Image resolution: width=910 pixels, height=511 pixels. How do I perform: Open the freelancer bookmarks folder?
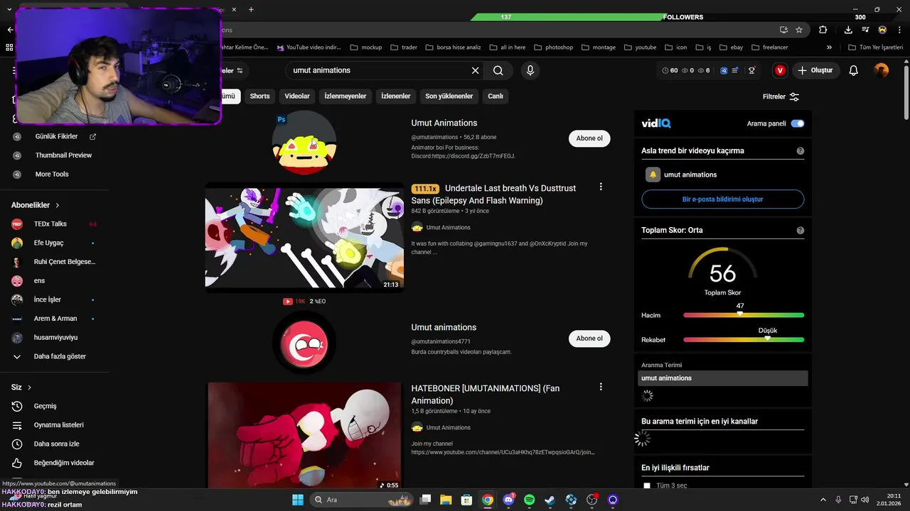(769, 48)
